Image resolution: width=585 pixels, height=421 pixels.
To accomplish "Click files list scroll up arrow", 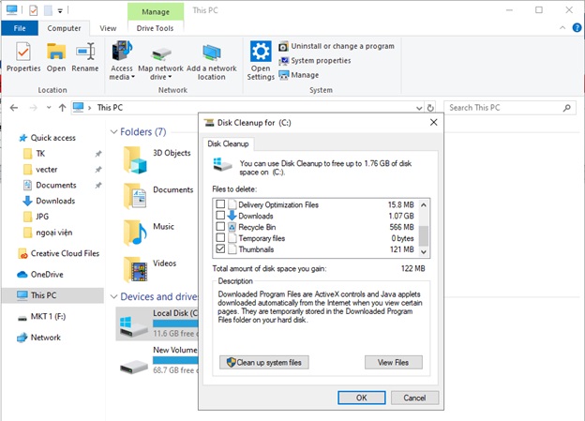I will (x=424, y=204).
